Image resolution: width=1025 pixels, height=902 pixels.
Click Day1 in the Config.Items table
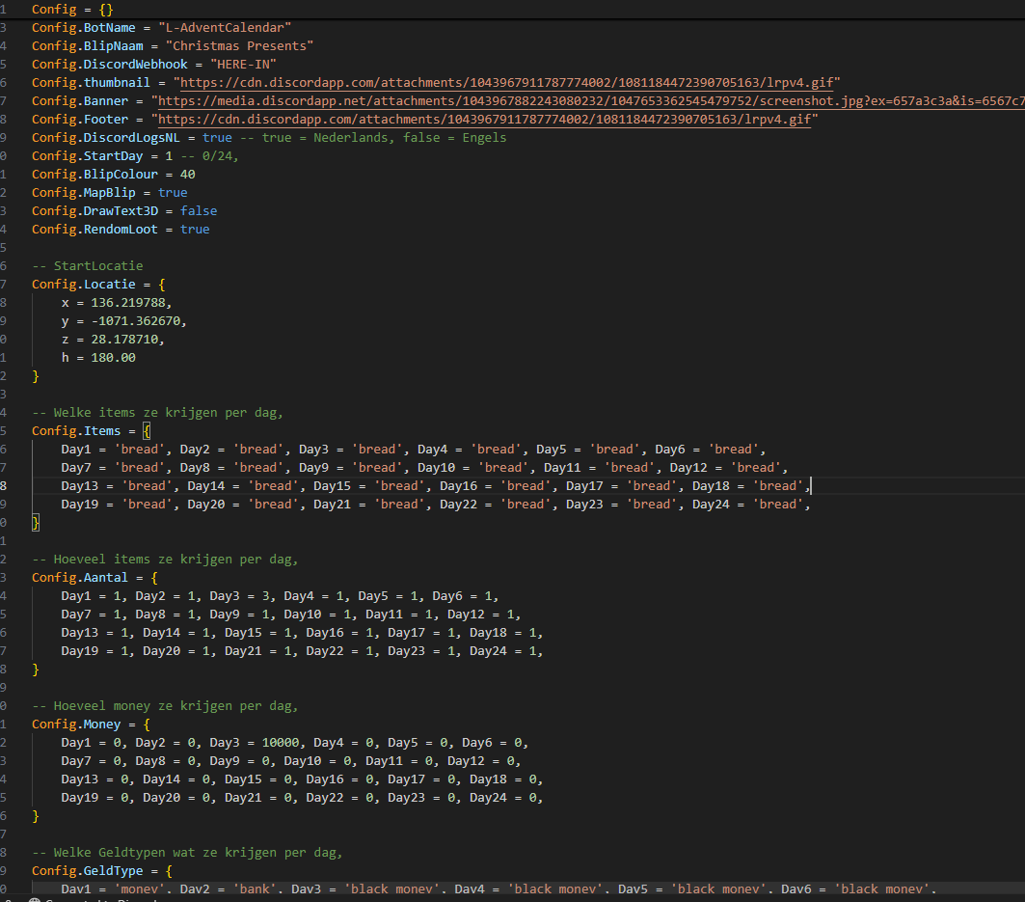(x=76, y=449)
